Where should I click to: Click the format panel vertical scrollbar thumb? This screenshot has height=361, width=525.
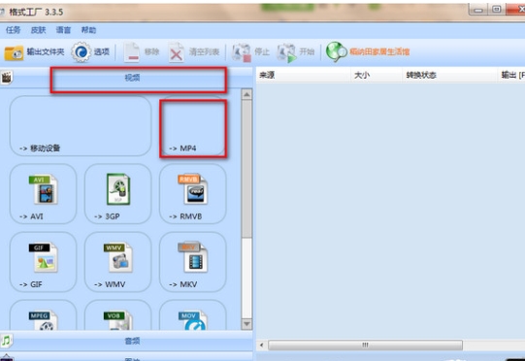click(x=246, y=169)
